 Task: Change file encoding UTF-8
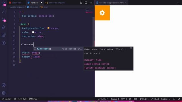124,99
